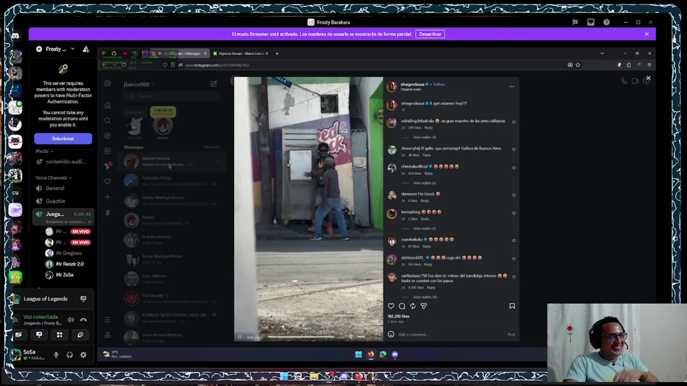Click the Instagram messages search field

172,96
